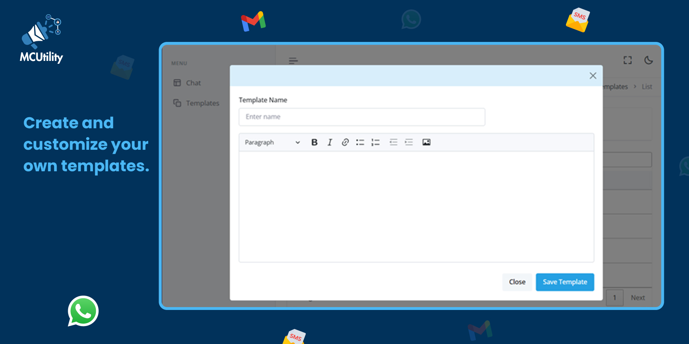This screenshot has height=344, width=689.
Task: Click inside the template body editor
Action: tap(416, 206)
